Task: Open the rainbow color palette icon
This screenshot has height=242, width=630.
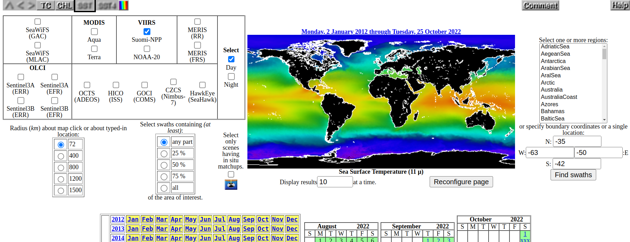Action: [x=124, y=6]
